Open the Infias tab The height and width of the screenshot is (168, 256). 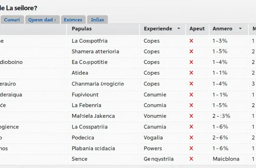[x=97, y=20]
